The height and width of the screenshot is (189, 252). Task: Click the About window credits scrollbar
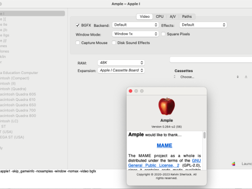(204, 135)
